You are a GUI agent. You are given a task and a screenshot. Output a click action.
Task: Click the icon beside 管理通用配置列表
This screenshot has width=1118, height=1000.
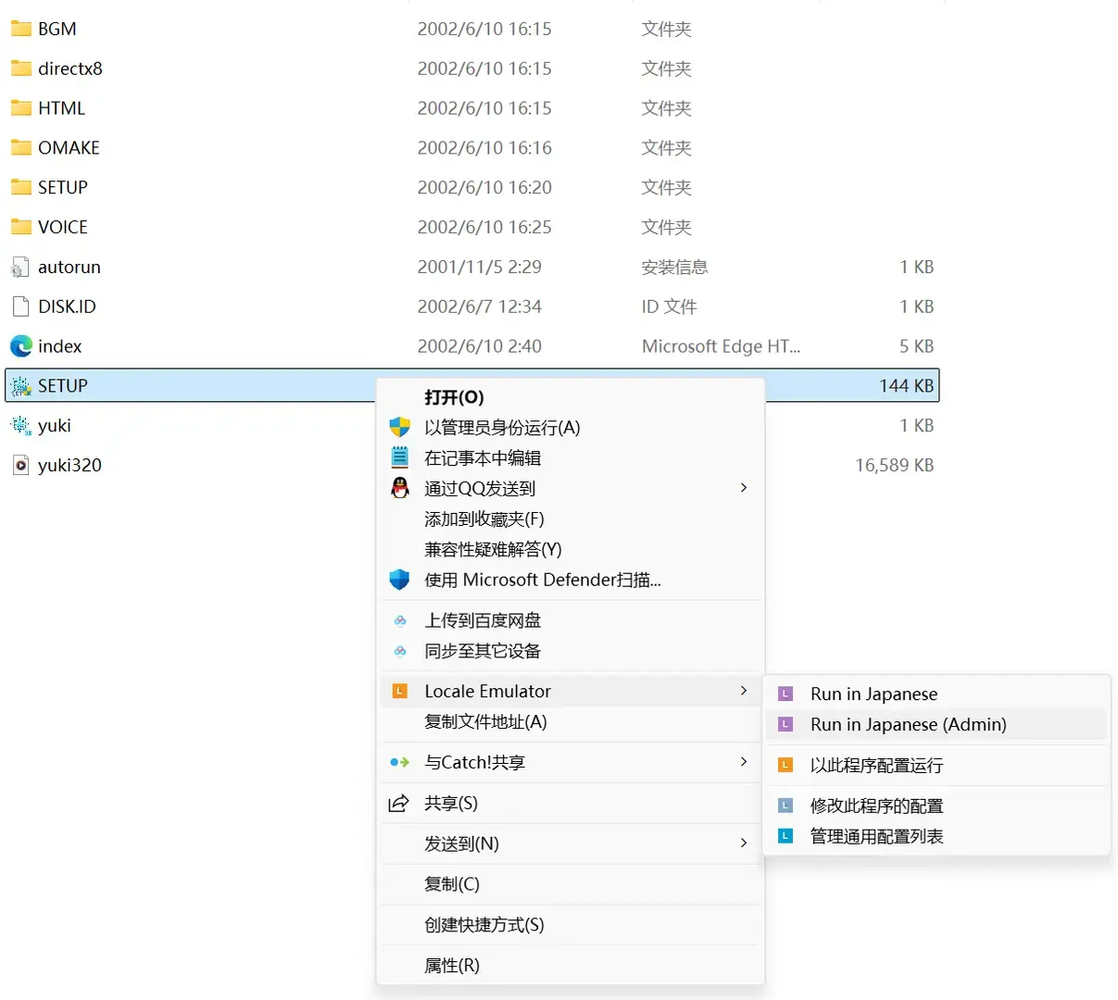(x=785, y=836)
